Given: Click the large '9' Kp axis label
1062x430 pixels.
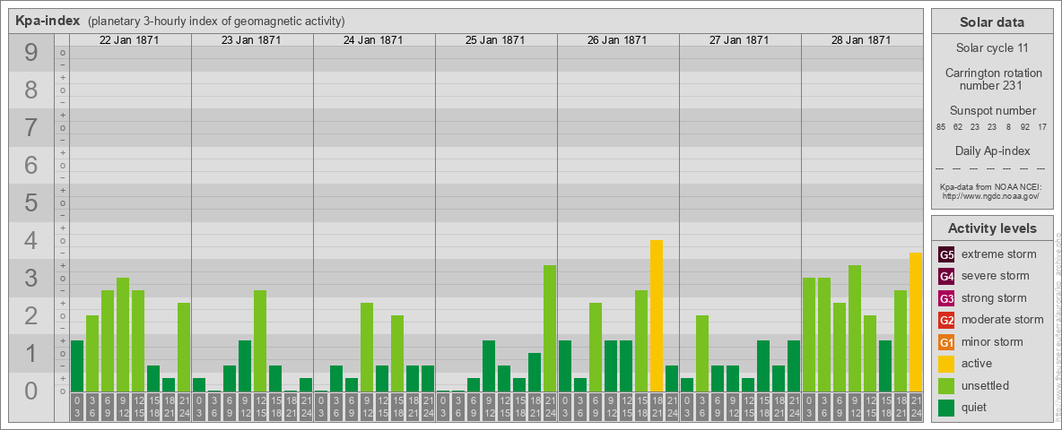Looking at the screenshot, I should coord(30,53).
